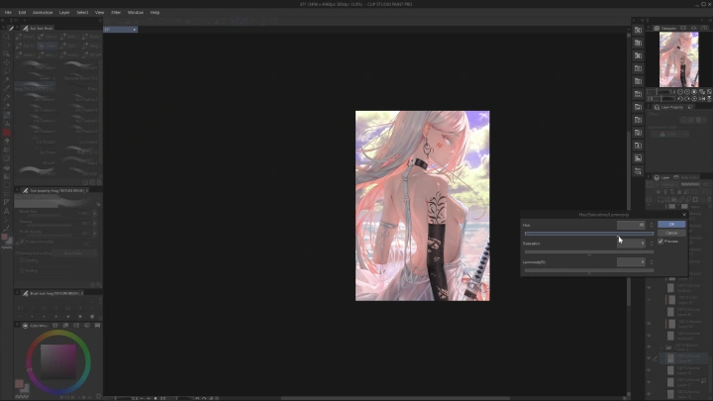Select the Zoom magnifier tool
Viewport: 713px width, 401px height.
tap(6, 37)
